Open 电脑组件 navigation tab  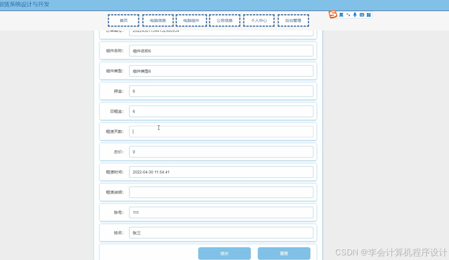[x=191, y=20]
